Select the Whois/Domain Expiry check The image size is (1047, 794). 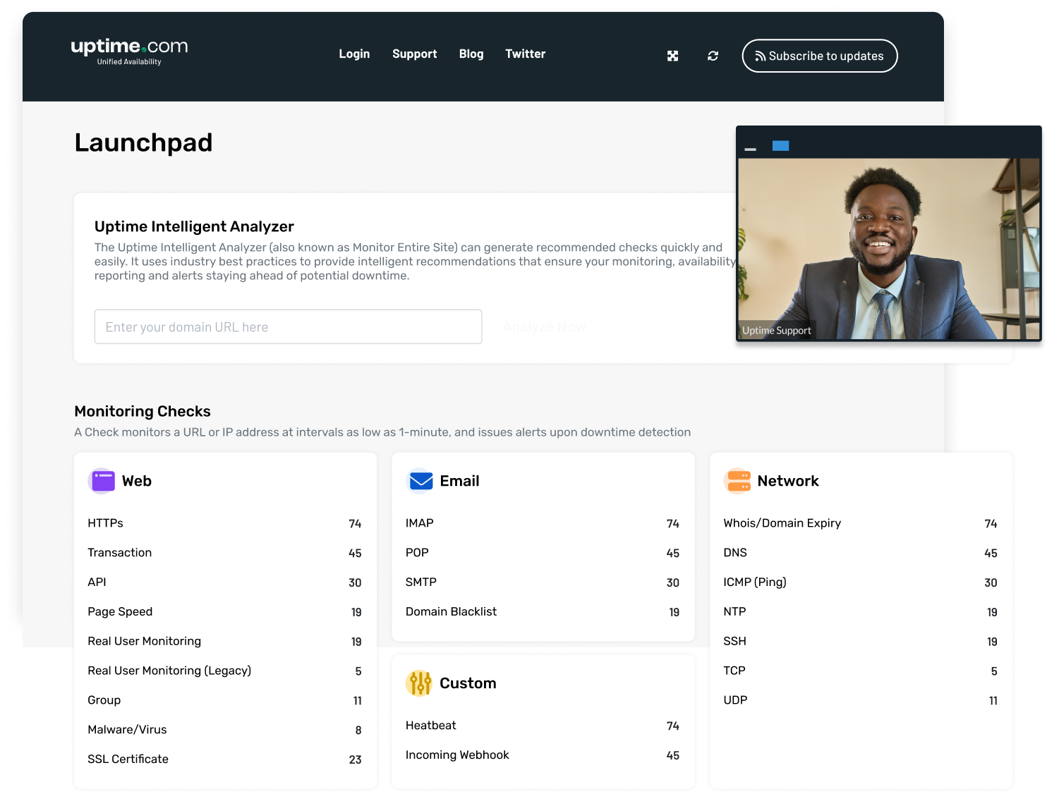coord(861,523)
